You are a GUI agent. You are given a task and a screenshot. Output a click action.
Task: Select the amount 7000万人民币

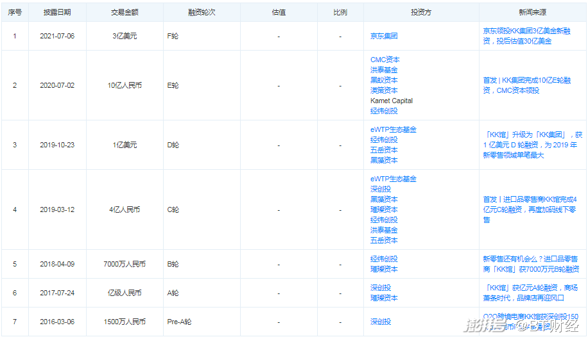coord(125,264)
